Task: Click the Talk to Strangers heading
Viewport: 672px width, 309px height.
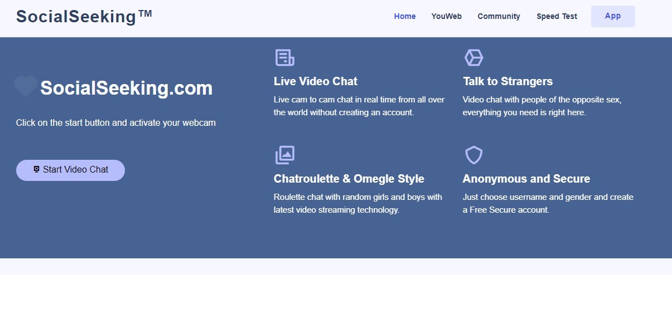Action: (x=507, y=81)
